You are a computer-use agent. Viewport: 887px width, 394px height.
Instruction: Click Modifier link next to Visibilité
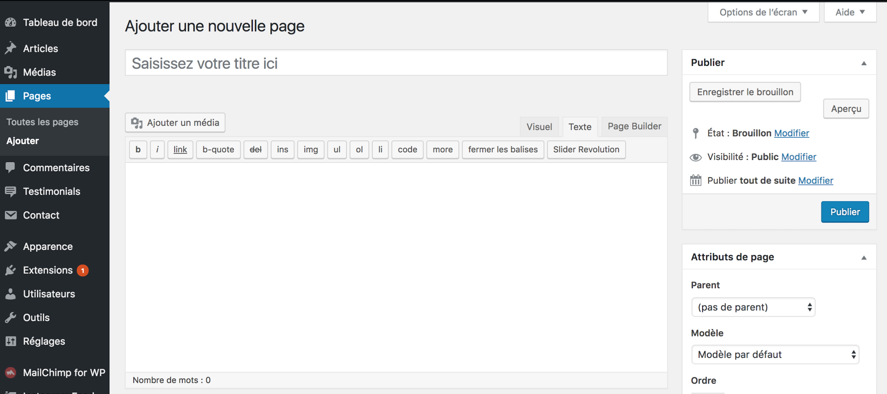coord(798,157)
